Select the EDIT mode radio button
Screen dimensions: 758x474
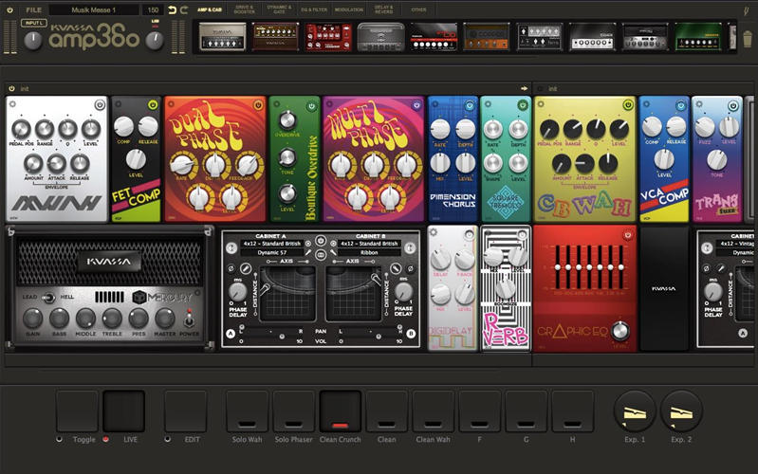click(167, 439)
